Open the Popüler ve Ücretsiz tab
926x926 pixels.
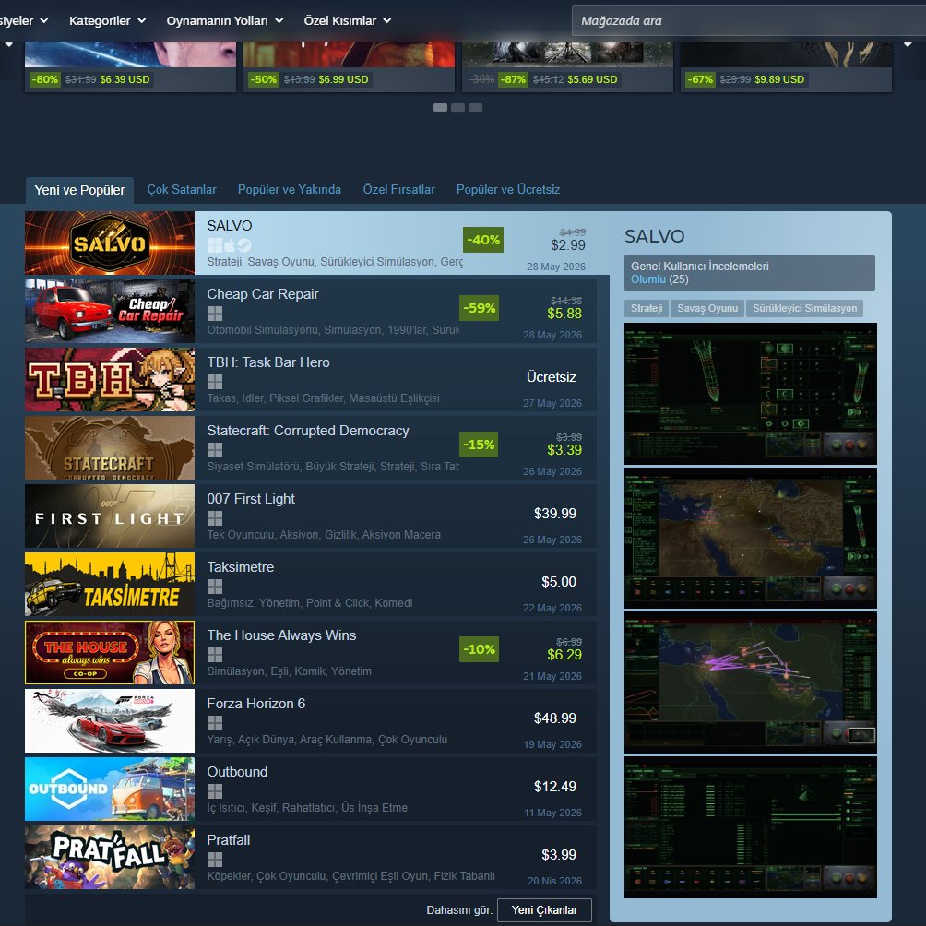508,190
